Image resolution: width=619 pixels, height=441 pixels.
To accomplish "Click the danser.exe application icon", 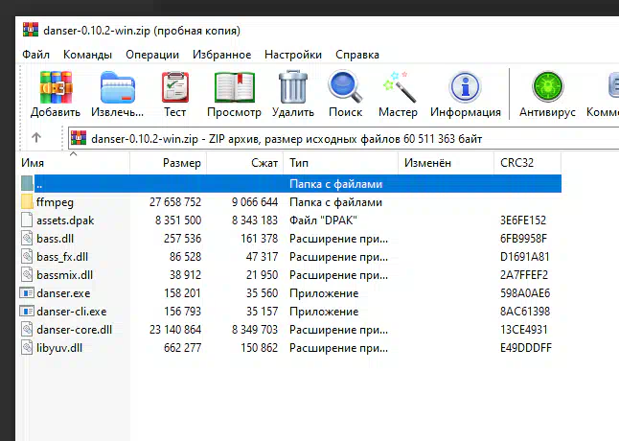I will pyautogui.click(x=27, y=293).
